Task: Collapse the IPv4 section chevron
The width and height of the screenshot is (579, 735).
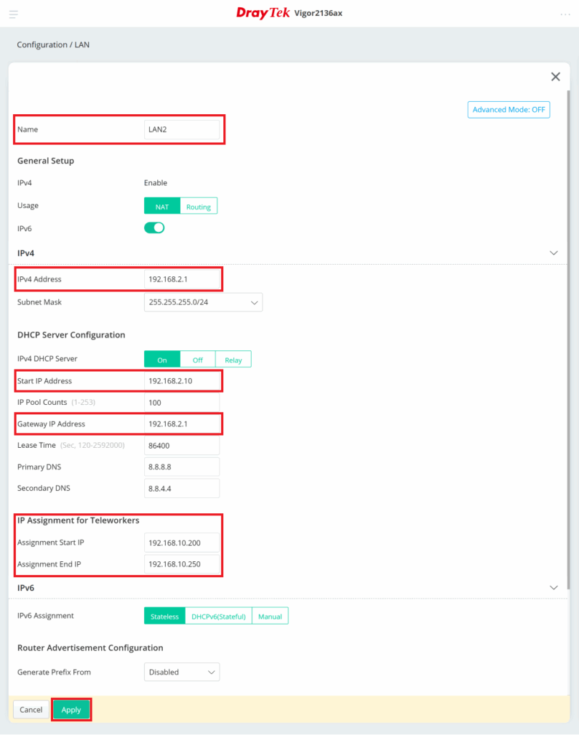Action: point(553,253)
